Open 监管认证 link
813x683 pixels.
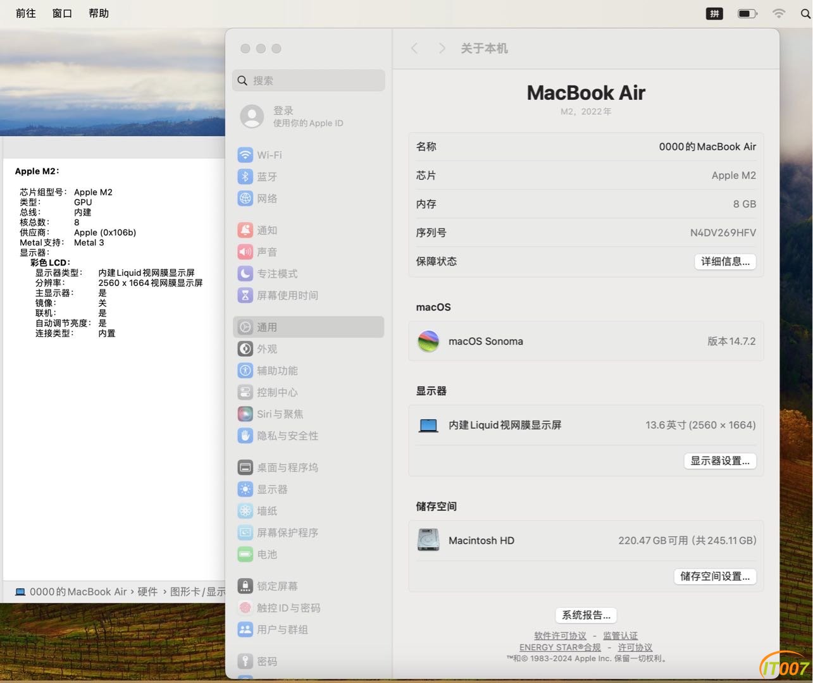[620, 636]
